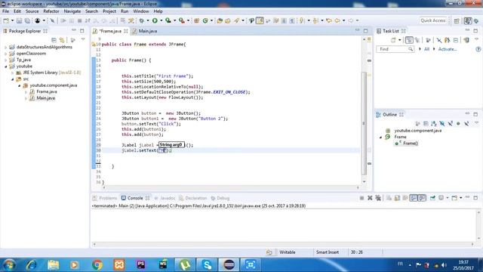Click the Open Type folder icon
This screenshot has height=272, width=483.
click(x=220, y=20)
